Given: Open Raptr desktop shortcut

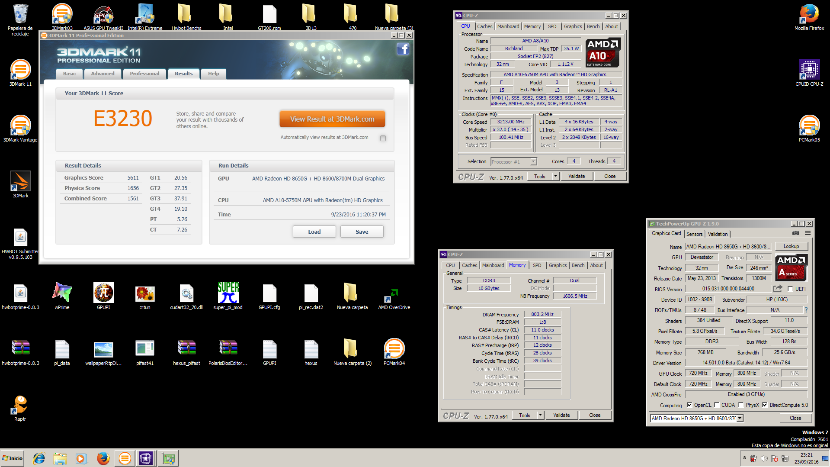Looking at the screenshot, I should 20,408.
